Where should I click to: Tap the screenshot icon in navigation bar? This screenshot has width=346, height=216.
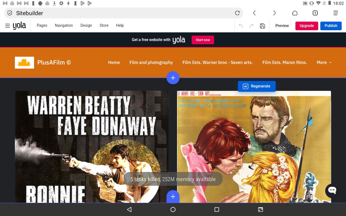click(261, 210)
